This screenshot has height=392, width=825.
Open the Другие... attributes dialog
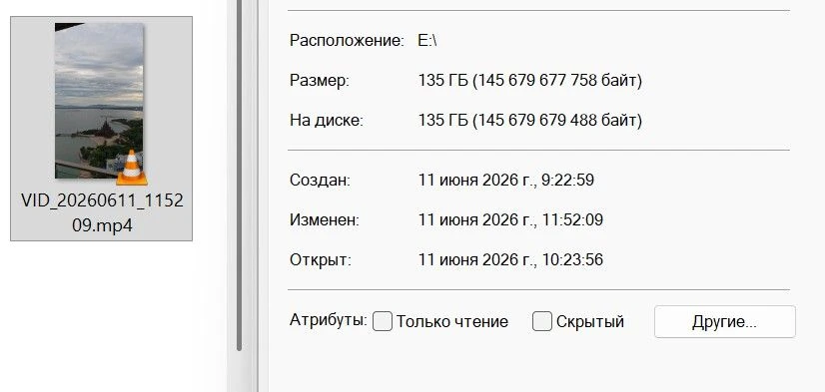pos(724,321)
